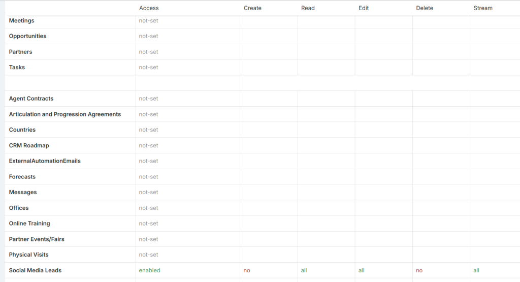Click Social Media Leads Delete 'no' value
This screenshot has width=520, height=282.
[419, 270]
